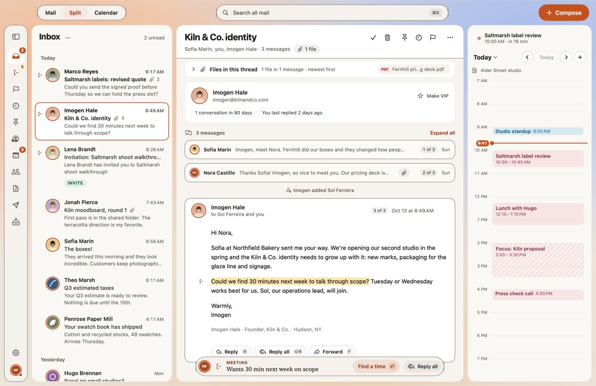Open Studio standup calendar event
Screen dimensions: 596x386
point(538,131)
